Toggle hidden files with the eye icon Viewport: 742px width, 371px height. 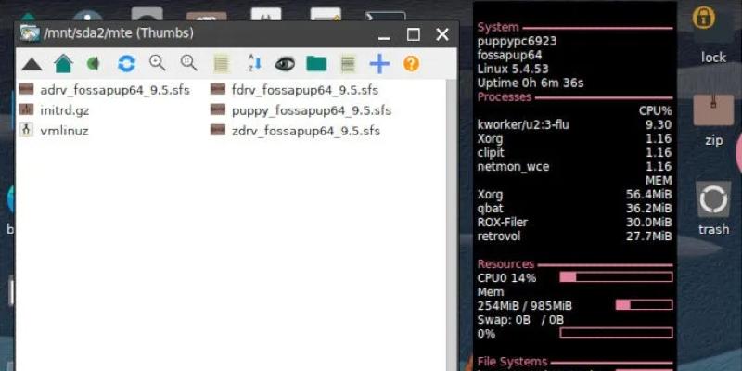[285, 64]
